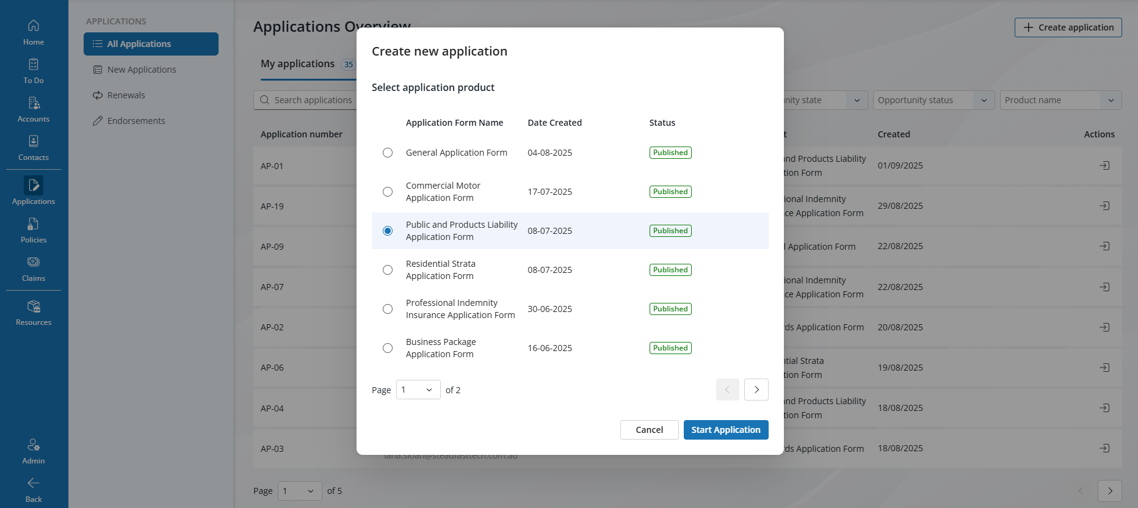
Task: Click the Contacts sidebar icon
Action: (34, 141)
